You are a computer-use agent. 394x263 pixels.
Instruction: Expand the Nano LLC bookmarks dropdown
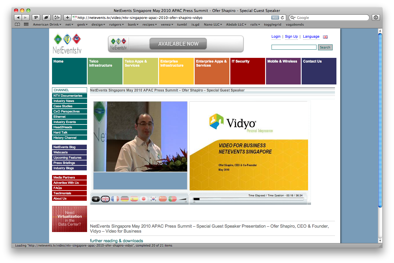(x=213, y=25)
